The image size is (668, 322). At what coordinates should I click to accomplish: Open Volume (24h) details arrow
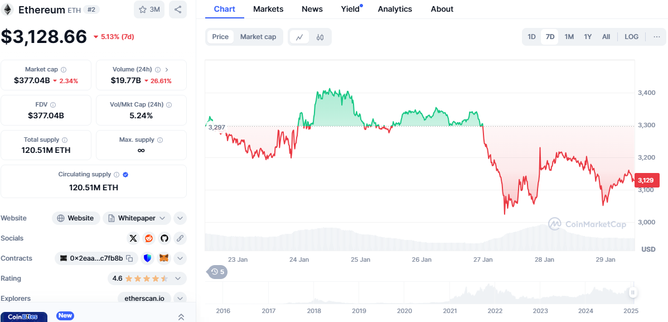pyautogui.click(x=167, y=70)
